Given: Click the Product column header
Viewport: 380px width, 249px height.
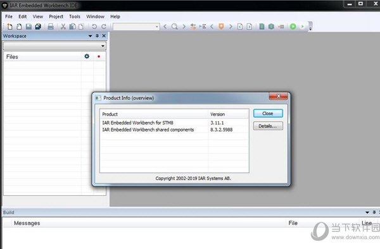Looking at the screenshot, I should [x=154, y=114].
